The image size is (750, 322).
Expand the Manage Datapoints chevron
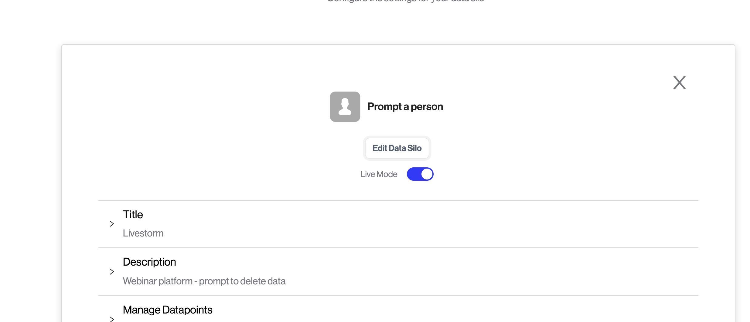pyautogui.click(x=112, y=319)
